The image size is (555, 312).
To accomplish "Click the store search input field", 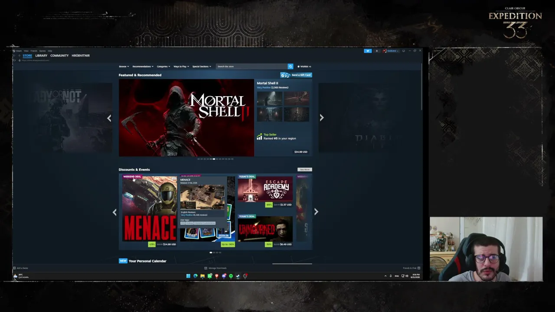I will pyautogui.click(x=252, y=66).
